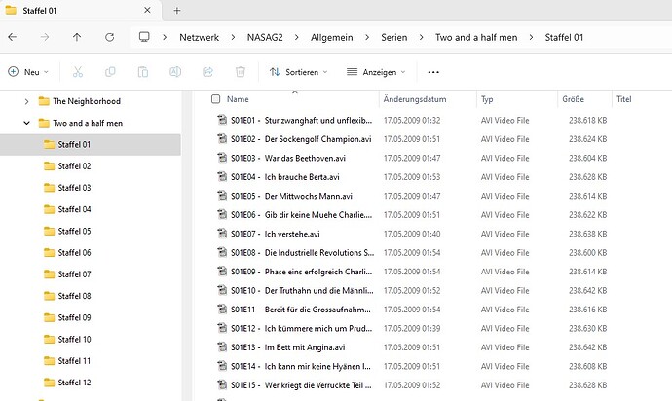Select file S01E02 - Der Sockengolf Champion.avi
The width and height of the screenshot is (672, 401).
pos(301,139)
